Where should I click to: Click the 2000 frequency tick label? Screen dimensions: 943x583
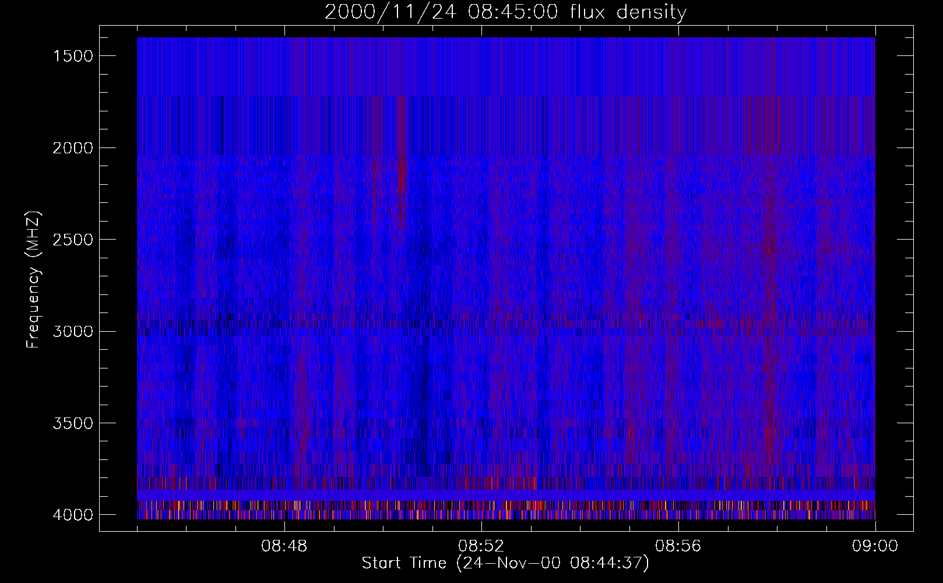pyautogui.click(x=73, y=148)
